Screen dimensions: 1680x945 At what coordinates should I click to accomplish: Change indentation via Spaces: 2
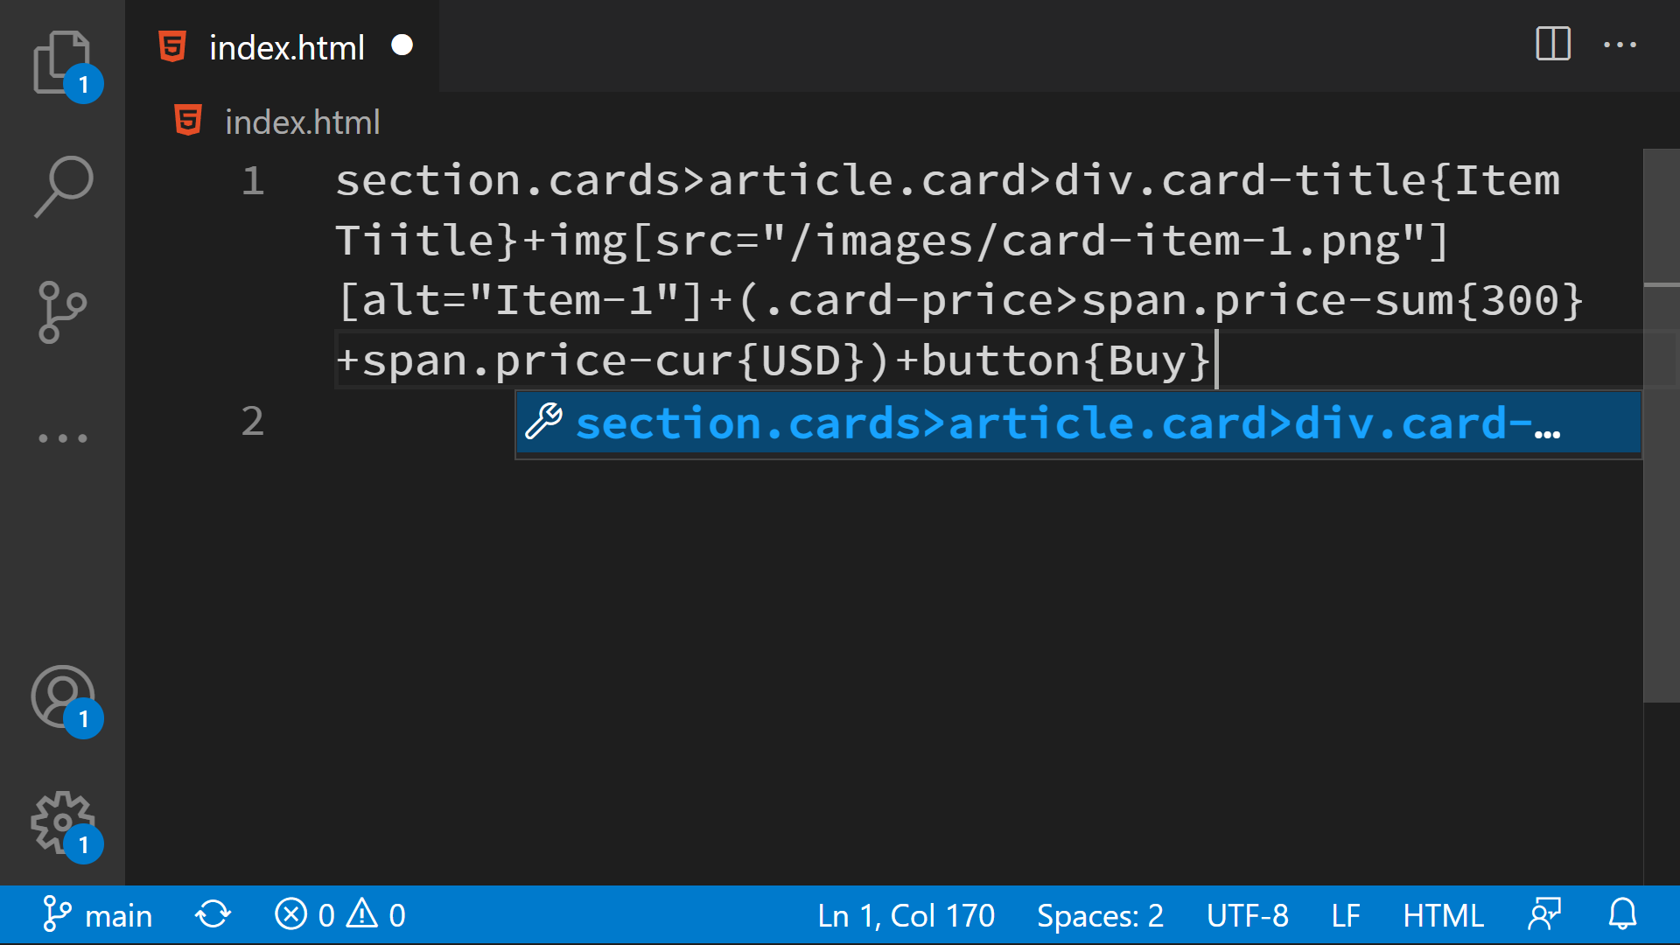[x=1100, y=915]
